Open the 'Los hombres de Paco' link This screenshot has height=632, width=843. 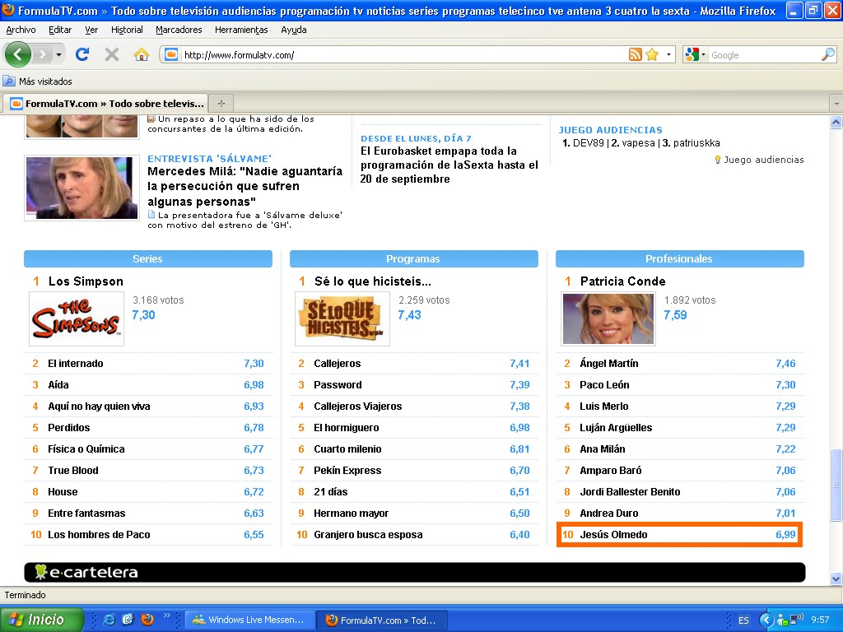point(99,535)
